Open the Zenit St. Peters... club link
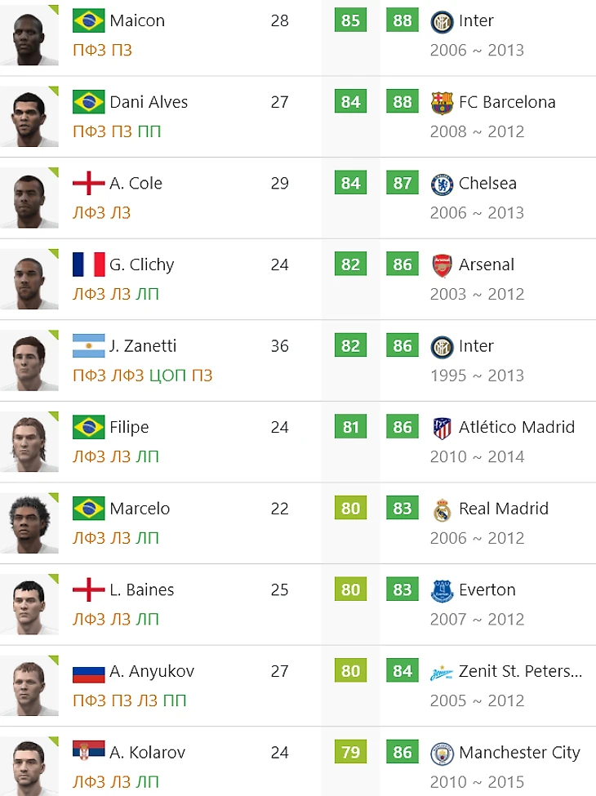The image size is (596, 796). (520, 671)
